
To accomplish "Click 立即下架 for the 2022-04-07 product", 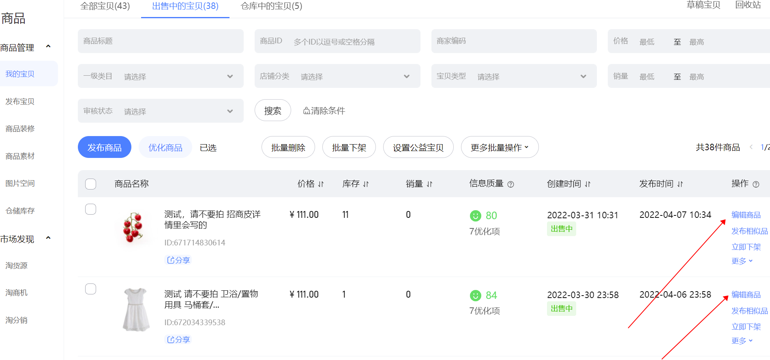I will pyautogui.click(x=746, y=247).
